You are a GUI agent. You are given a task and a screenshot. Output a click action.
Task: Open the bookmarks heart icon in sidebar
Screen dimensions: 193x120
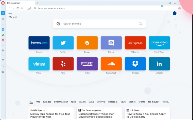point(3,60)
